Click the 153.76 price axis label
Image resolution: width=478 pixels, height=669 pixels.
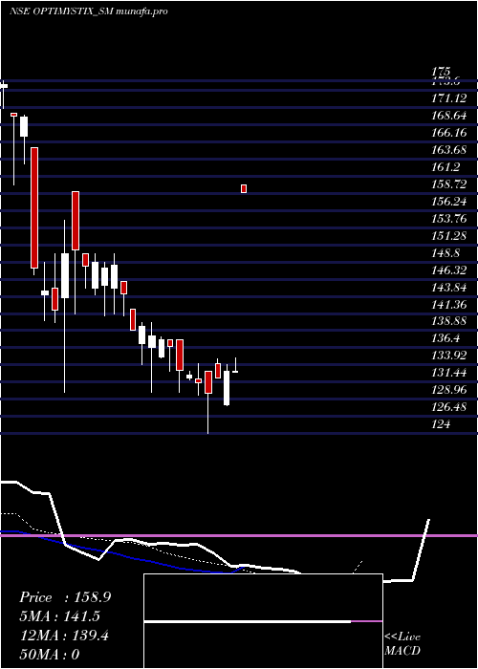pos(449,219)
